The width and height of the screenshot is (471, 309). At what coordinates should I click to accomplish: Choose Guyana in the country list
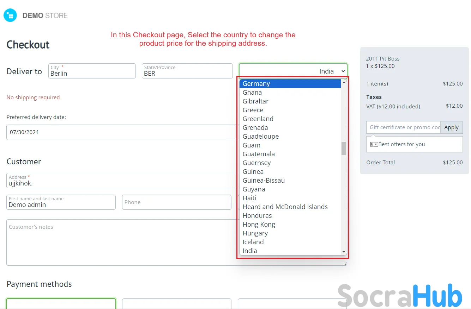click(290, 189)
